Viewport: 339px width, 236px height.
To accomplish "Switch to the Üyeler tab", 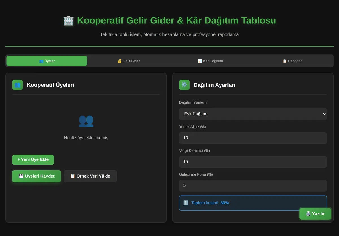I will tap(47, 61).
